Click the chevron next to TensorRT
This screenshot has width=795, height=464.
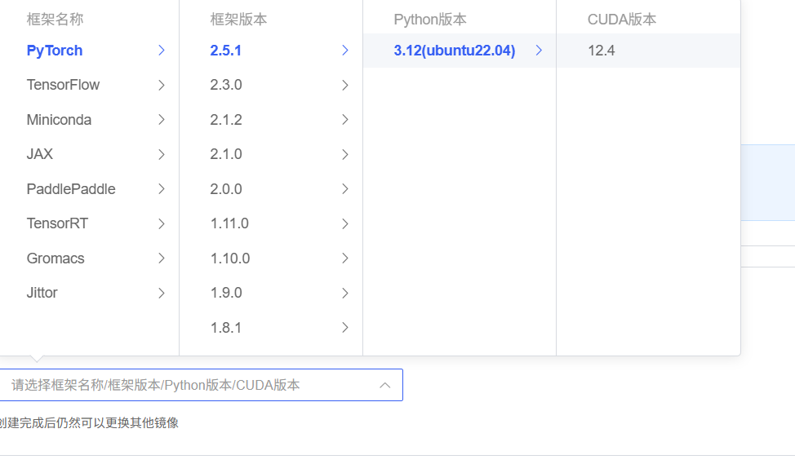click(x=162, y=224)
